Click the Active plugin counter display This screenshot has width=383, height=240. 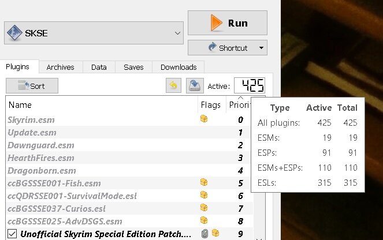(x=250, y=85)
